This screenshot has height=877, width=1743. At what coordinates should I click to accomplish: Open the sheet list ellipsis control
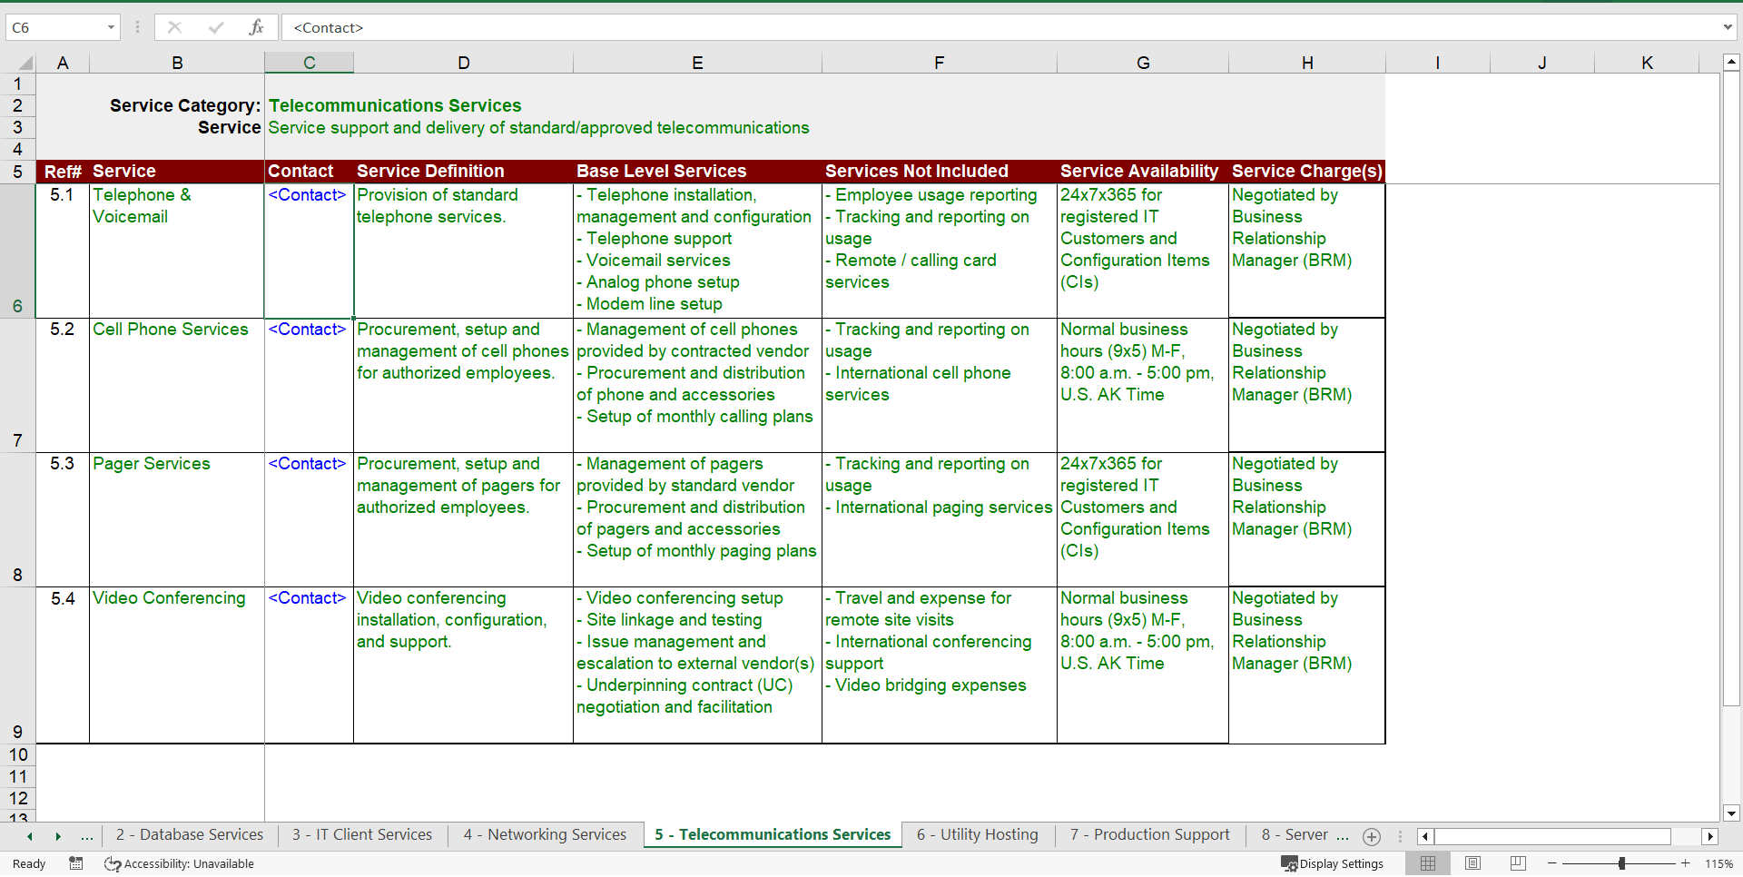pyautogui.click(x=86, y=835)
